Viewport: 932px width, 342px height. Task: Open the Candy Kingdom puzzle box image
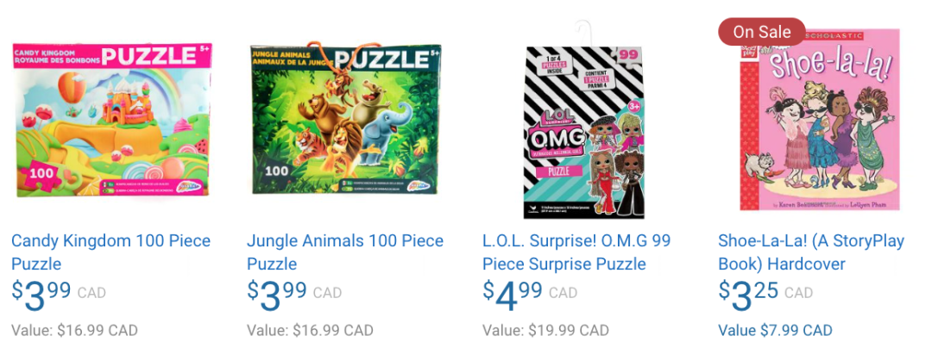point(112,120)
